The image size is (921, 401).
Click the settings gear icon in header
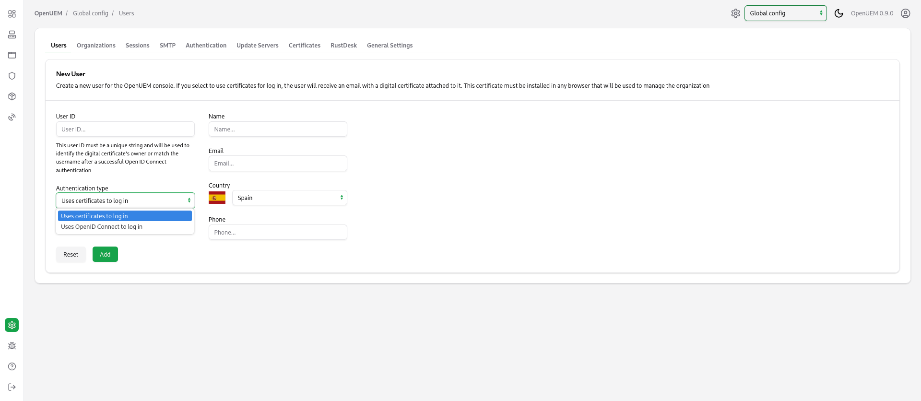tap(735, 13)
